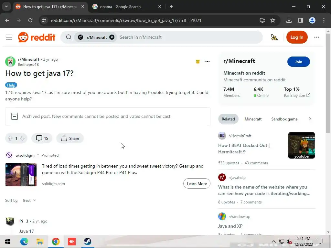Screen dimensions: 331x248
Task: Expand more topic tabs with chevron arrow
Action: tap(310, 119)
